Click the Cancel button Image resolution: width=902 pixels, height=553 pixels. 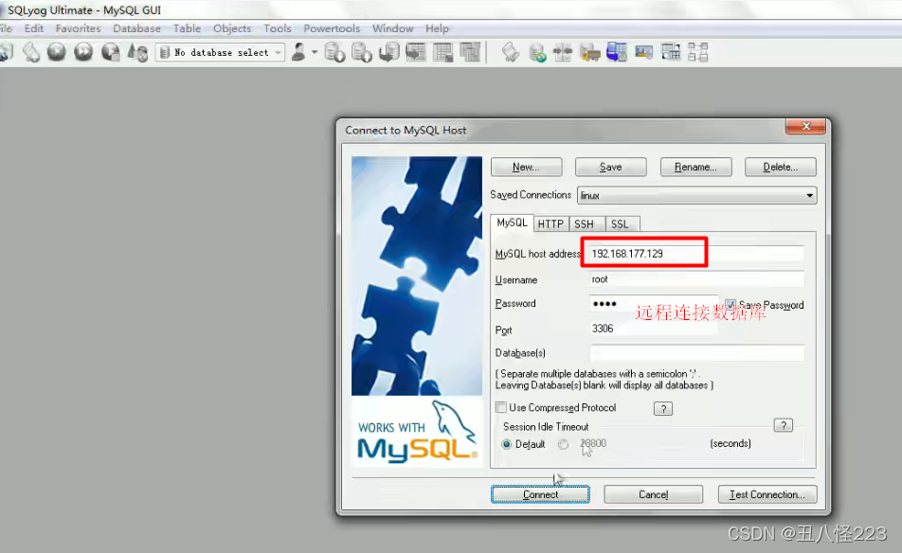pyautogui.click(x=654, y=494)
